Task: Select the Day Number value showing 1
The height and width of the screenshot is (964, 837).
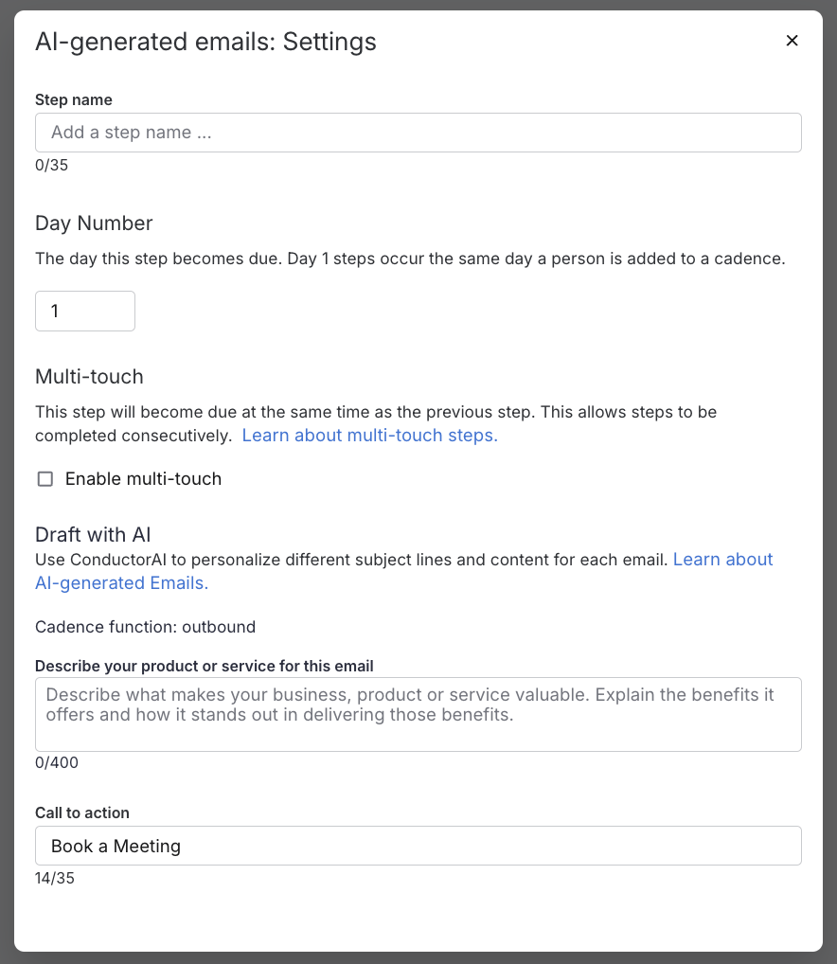Action: click(x=84, y=311)
